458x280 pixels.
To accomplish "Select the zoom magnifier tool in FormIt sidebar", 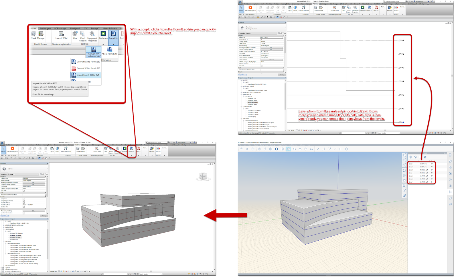I will click(x=404, y=186).
